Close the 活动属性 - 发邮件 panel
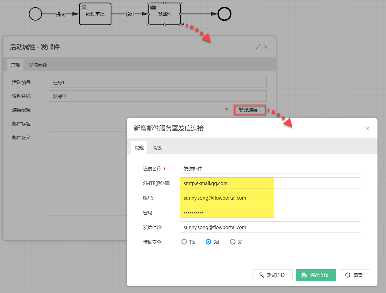386x293 pixels. click(266, 47)
